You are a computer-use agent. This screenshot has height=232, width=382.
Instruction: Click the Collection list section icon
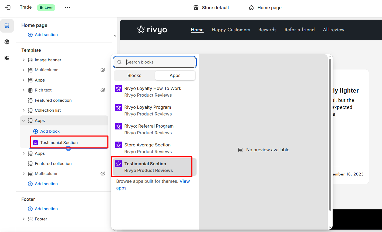[x=30, y=110]
